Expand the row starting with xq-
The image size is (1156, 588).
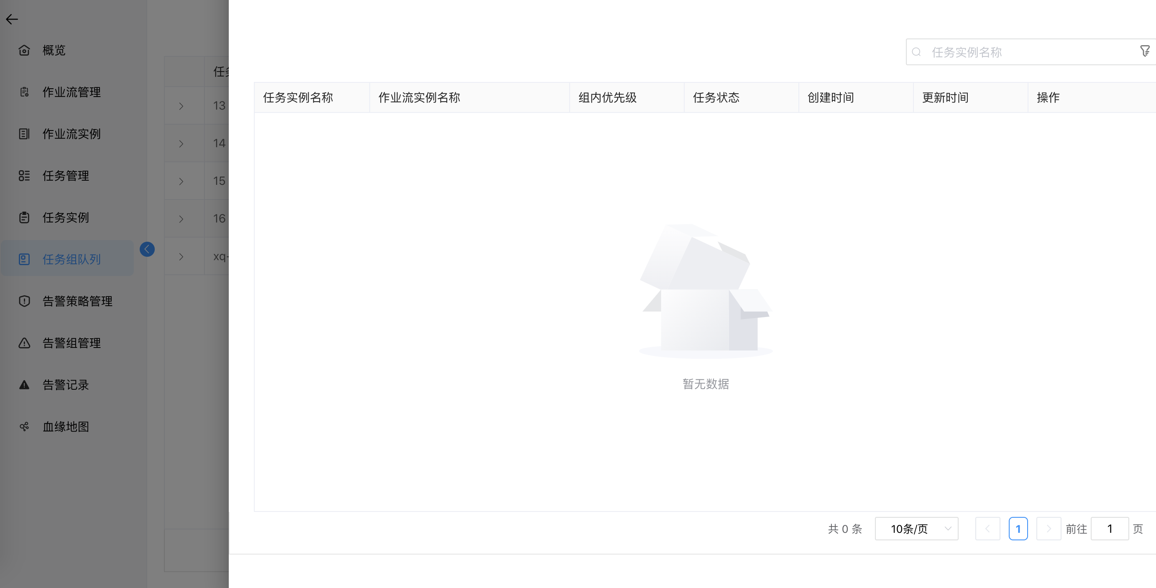click(181, 256)
